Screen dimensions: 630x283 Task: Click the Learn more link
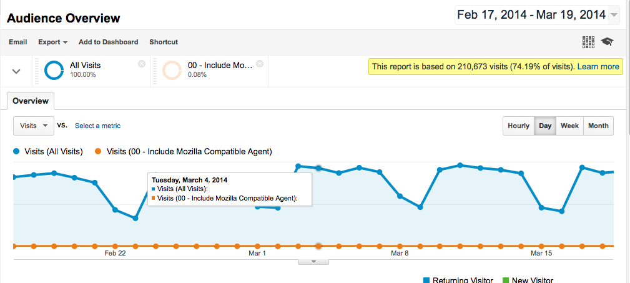598,66
